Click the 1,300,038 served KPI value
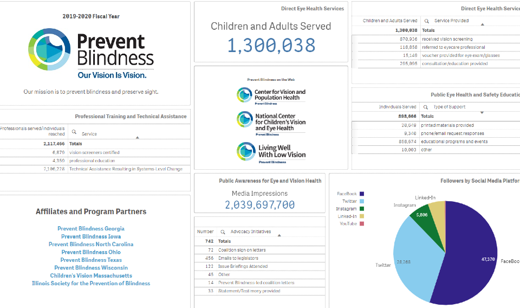Screen dimensions: 520x308 (271, 46)
